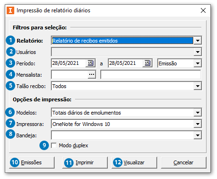Expand the Bandeja tray dropdown
Screen dimensions: 217x179
coord(198,135)
